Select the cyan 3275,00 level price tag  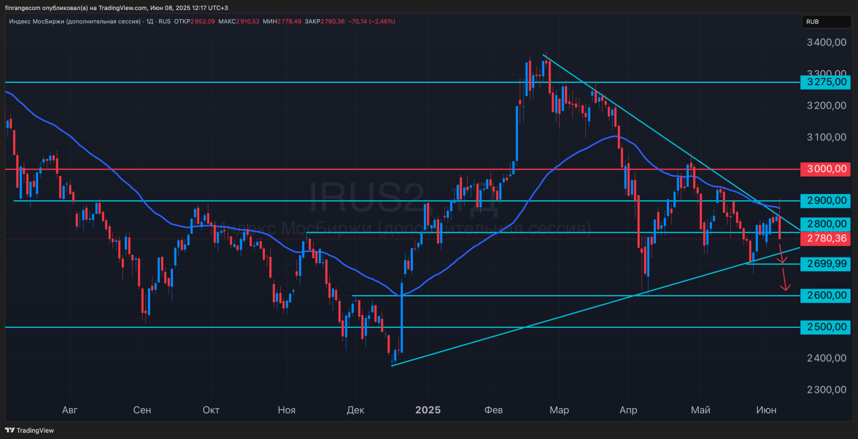coord(826,82)
